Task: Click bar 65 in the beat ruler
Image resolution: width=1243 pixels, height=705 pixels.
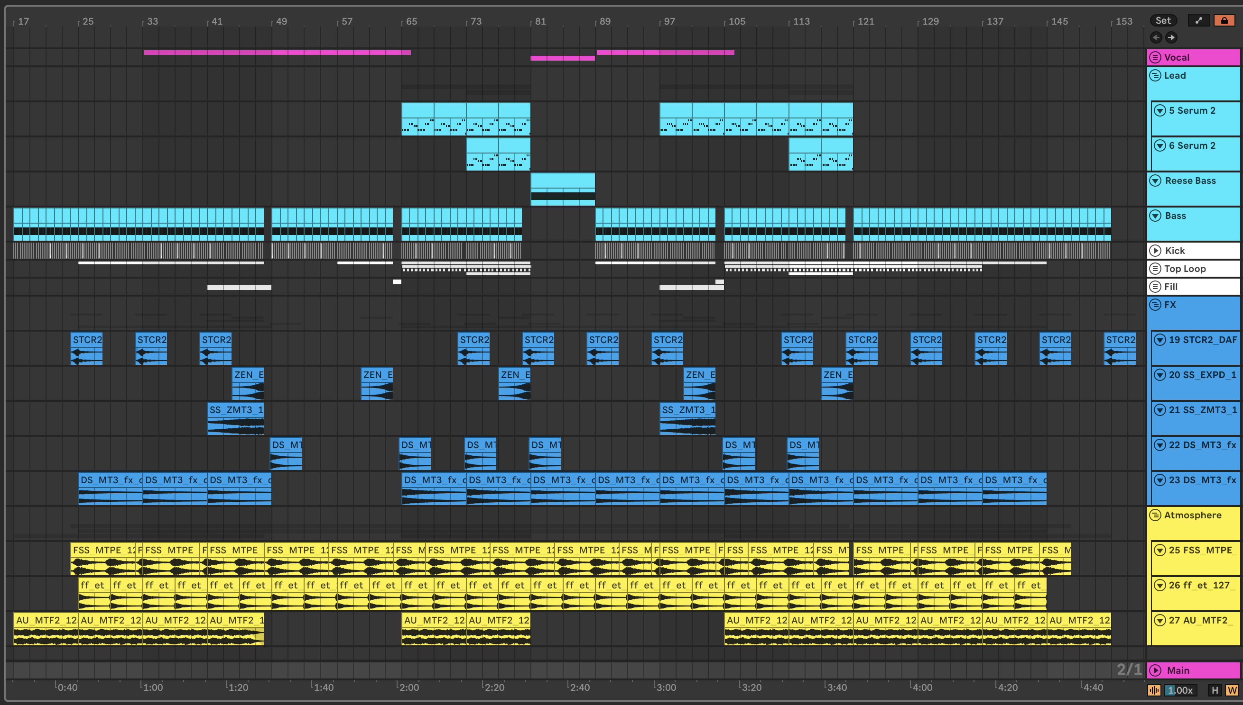Action: [x=411, y=21]
